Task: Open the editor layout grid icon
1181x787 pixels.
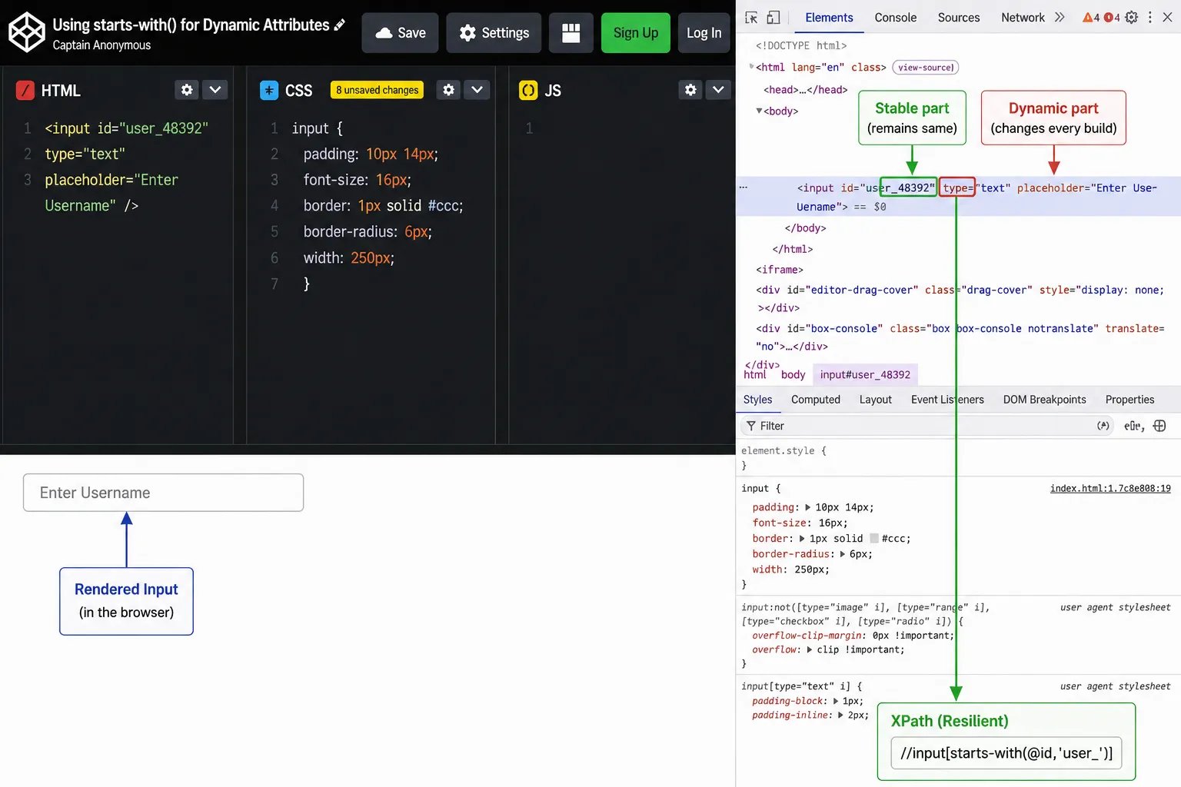Action: [x=571, y=33]
